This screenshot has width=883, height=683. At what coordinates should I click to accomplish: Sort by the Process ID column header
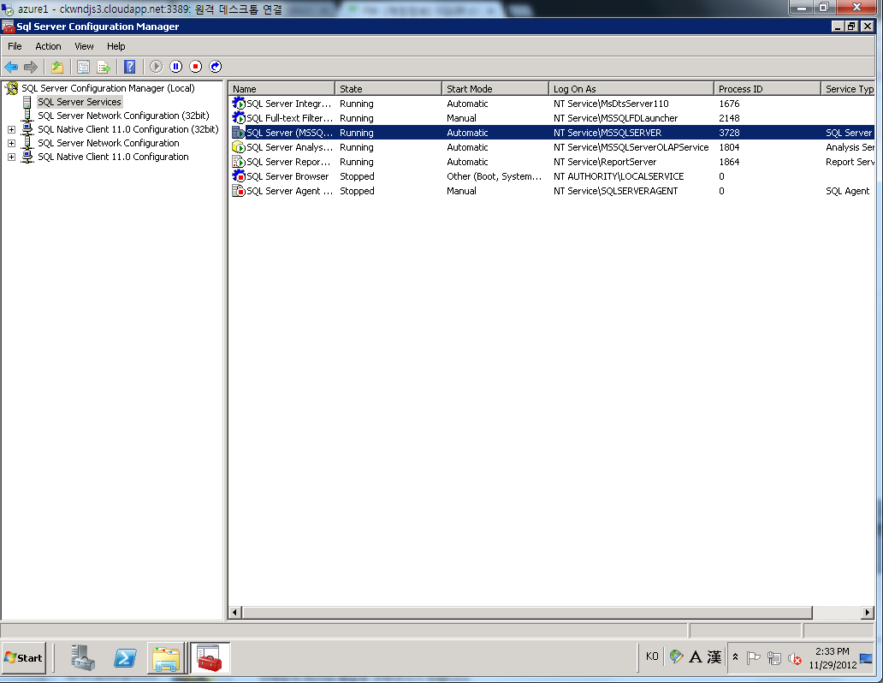(767, 88)
